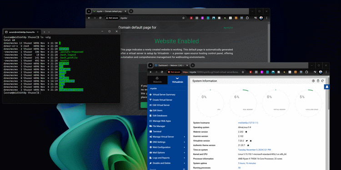
Task: Open Chrome menu in Webmin browser window
Action: [x=326, y=72]
